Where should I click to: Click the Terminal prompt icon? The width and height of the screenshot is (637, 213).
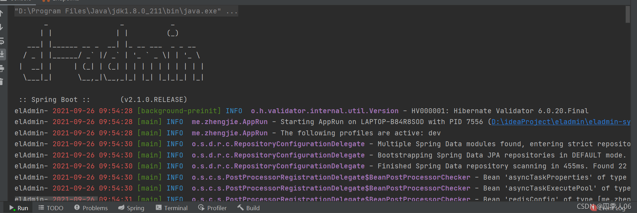(159, 207)
